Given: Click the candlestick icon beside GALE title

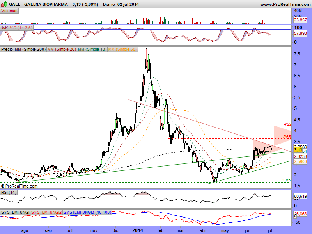Looking at the screenshot, I should pyautogui.click(x=4, y=4).
